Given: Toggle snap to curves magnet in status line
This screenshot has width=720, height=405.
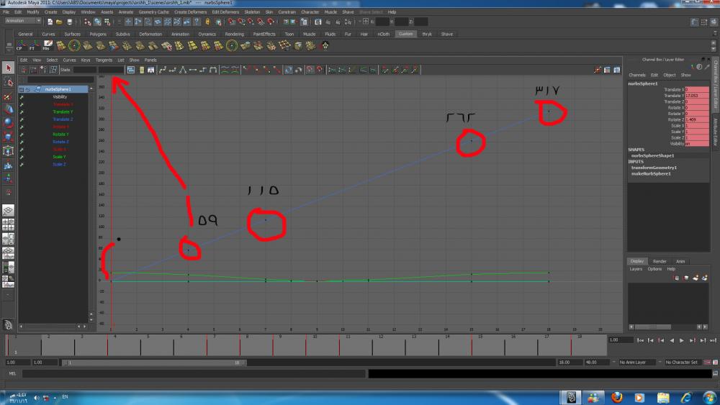Looking at the screenshot, I should click(241, 22).
